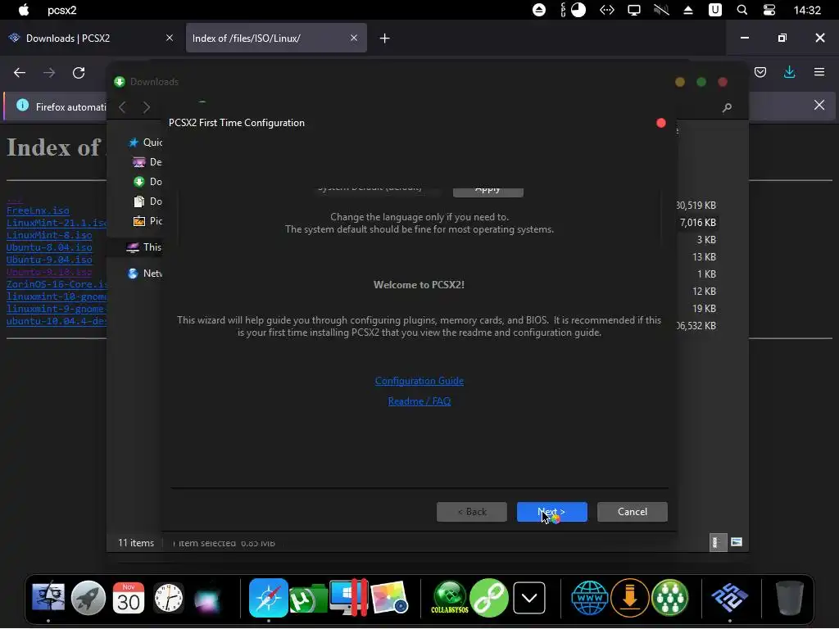Click the disabled Back button in wizard

(471, 512)
